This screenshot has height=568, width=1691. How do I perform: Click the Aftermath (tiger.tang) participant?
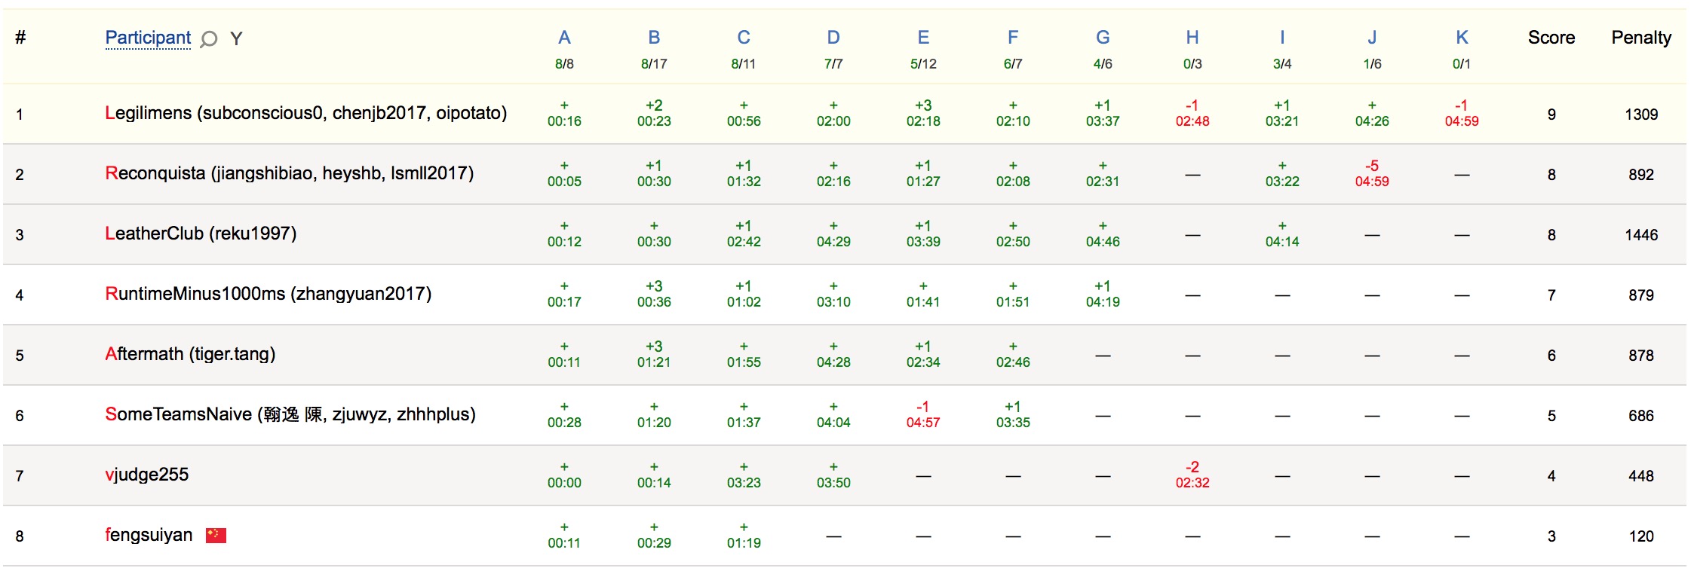coord(190,354)
